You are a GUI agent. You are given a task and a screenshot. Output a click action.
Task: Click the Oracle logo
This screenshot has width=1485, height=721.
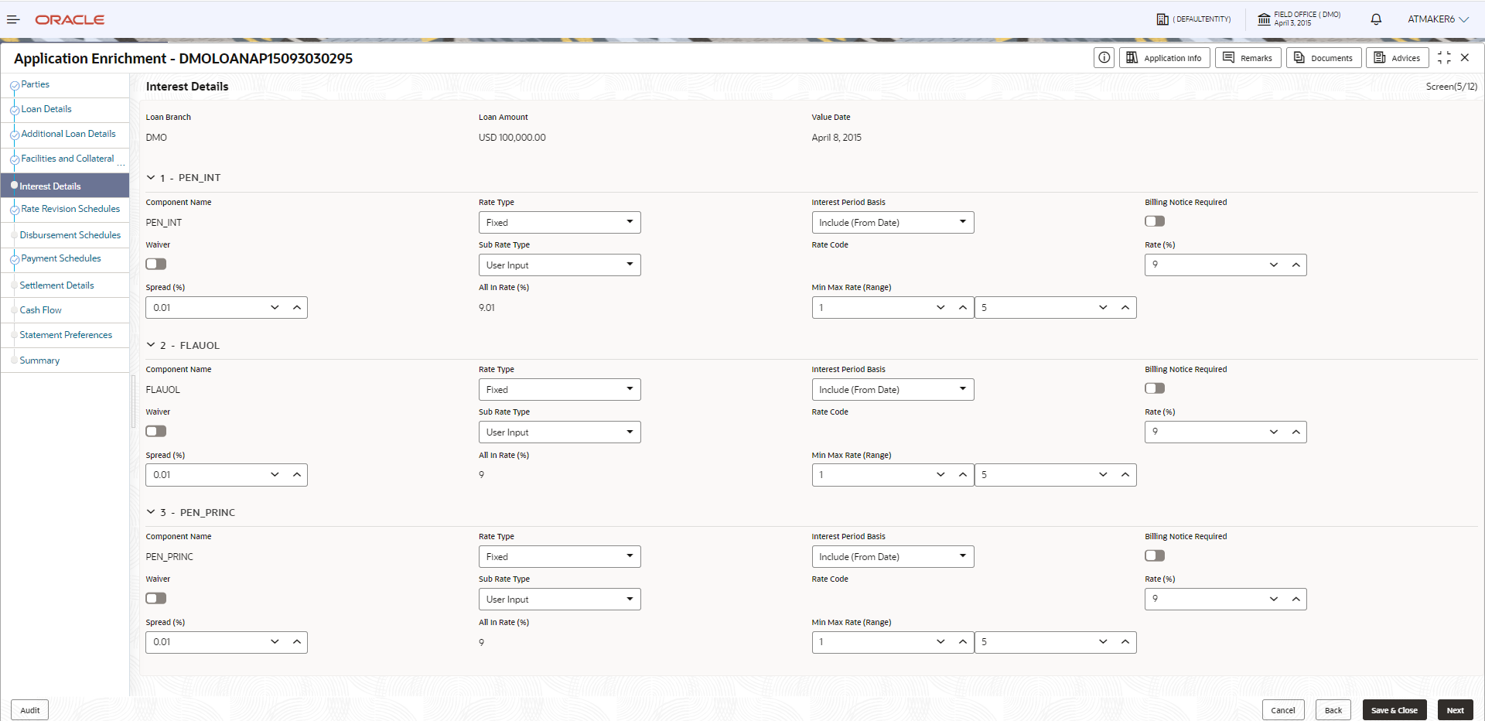point(70,19)
